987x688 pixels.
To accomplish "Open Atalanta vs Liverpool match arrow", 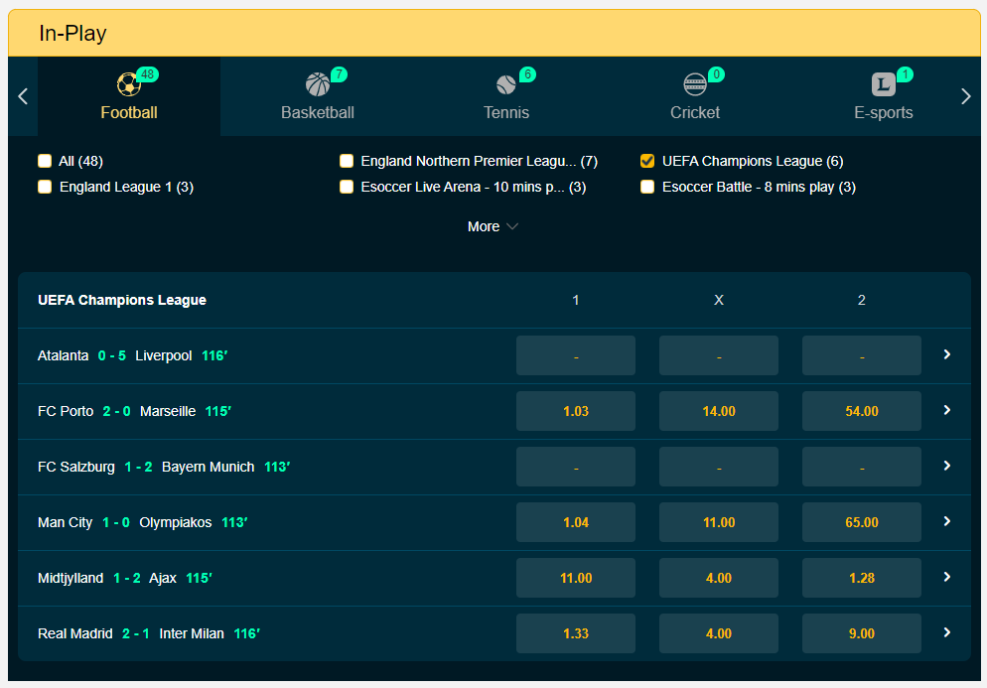I will (x=946, y=355).
